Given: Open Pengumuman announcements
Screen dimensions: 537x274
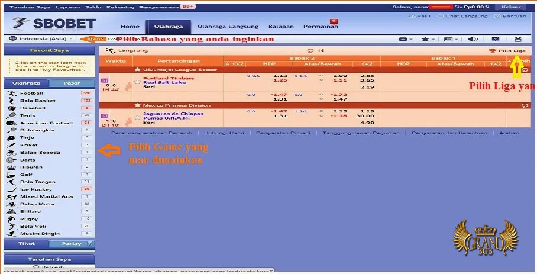Looking at the screenshot, I should tap(159, 7).
